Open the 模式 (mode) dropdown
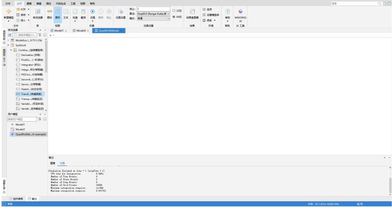Image resolution: width=392 pixels, height=208 pixels. click(153, 19)
